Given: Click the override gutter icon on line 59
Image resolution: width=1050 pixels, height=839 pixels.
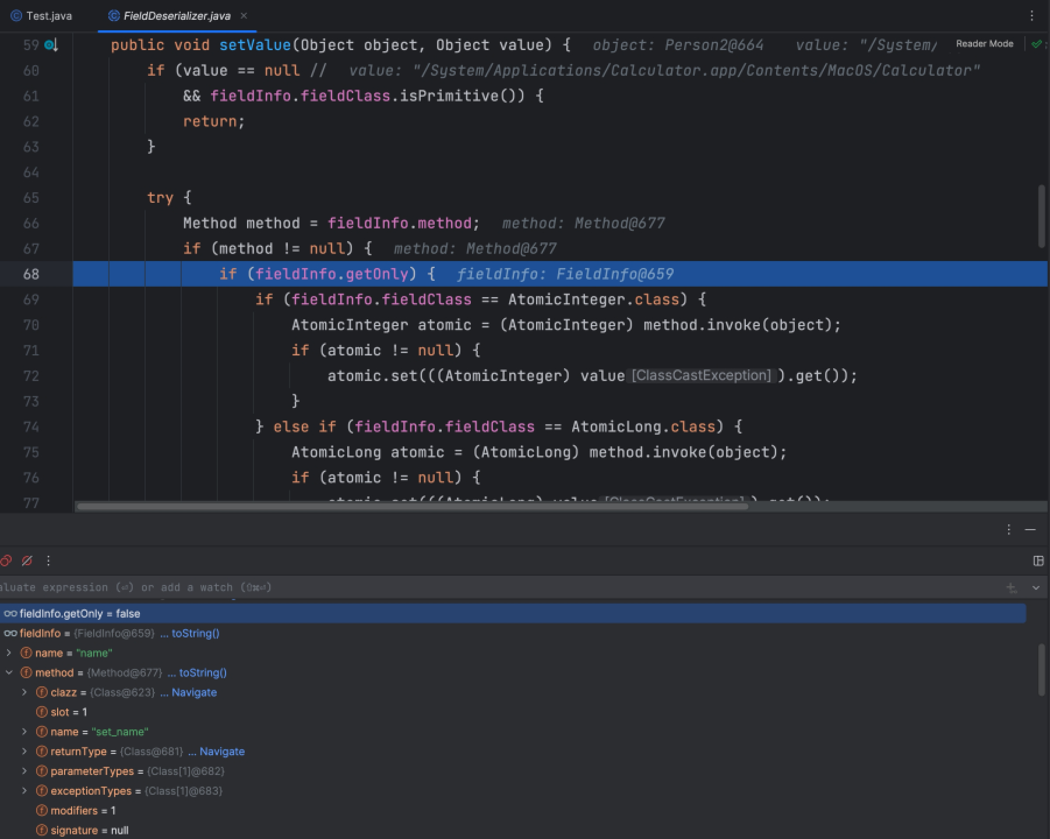Looking at the screenshot, I should click(52, 45).
